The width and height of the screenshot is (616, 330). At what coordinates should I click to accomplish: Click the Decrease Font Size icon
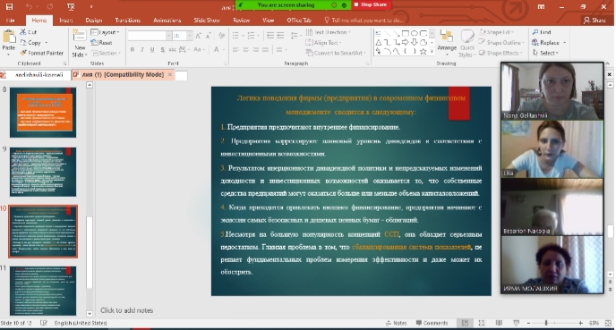click(x=209, y=36)
